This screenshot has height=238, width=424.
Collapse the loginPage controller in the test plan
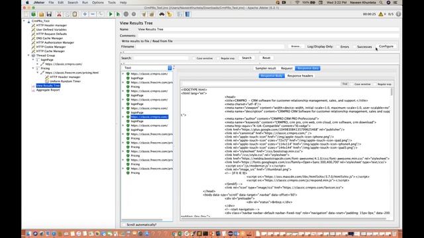click(33, 59)
